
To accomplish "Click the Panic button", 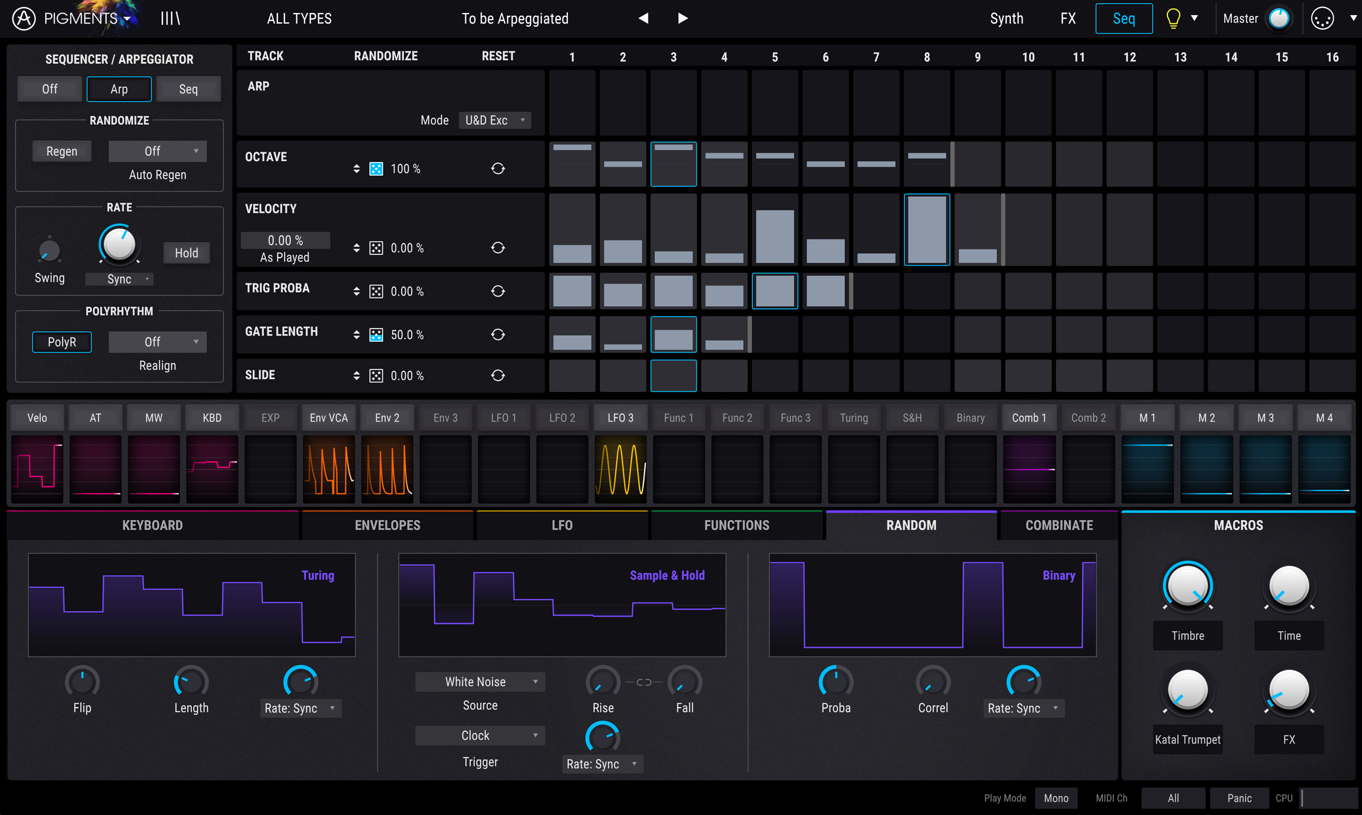I will click(1239, 798).
